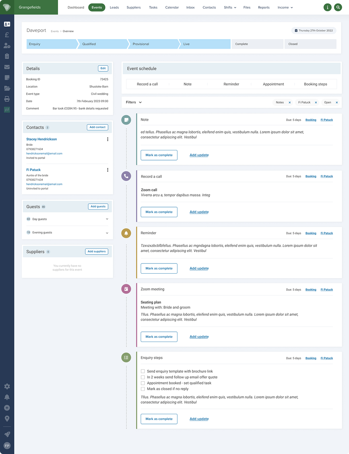Open options menu for Stacey Hendrickson
349x454 pixels.
[x=108, y=139]
